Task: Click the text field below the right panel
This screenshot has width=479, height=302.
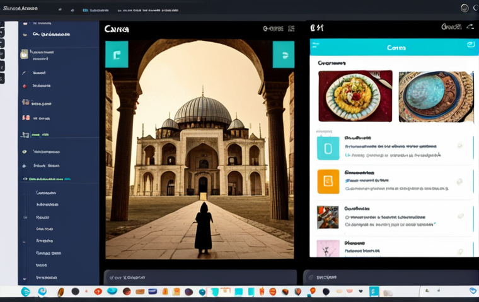Action: click(391, 277)
